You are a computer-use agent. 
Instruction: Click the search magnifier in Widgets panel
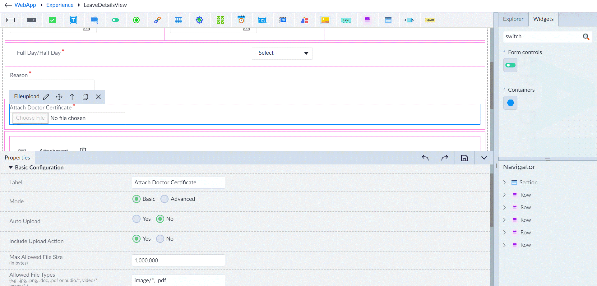586,37
